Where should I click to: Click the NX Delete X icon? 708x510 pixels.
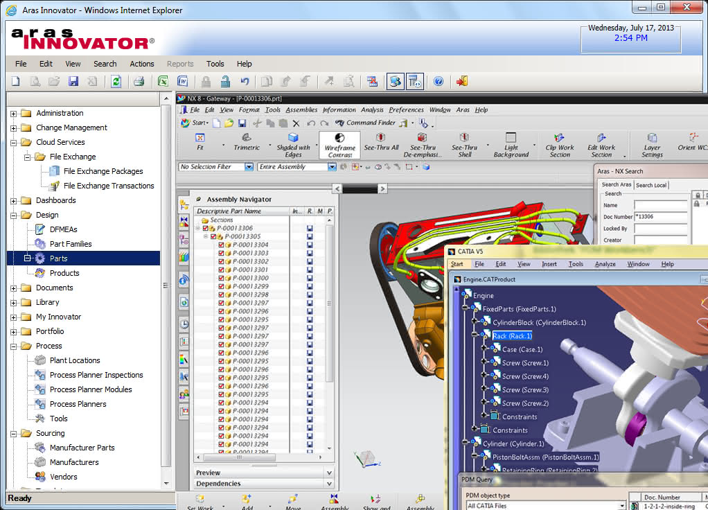tap(297, 123)
